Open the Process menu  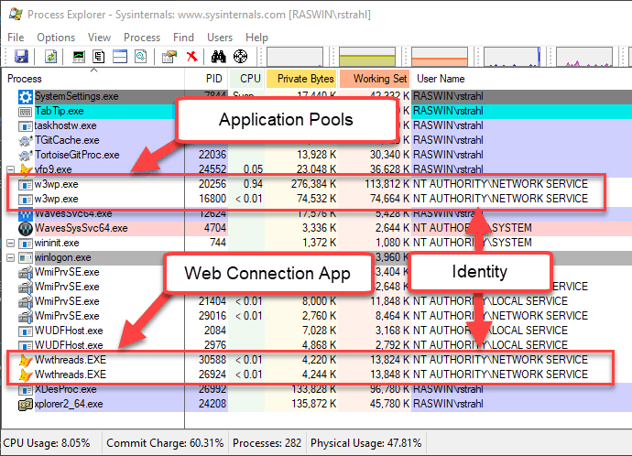142,38
